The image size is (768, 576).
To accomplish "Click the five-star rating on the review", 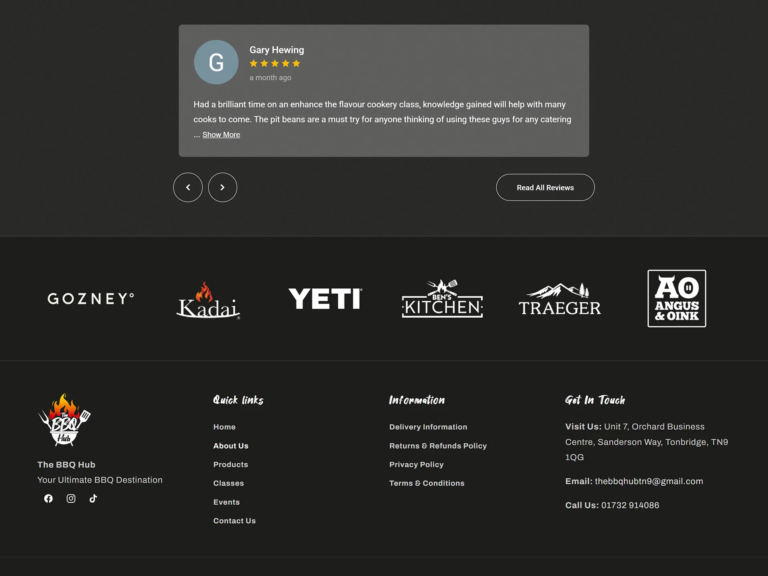I will (275, 63).
